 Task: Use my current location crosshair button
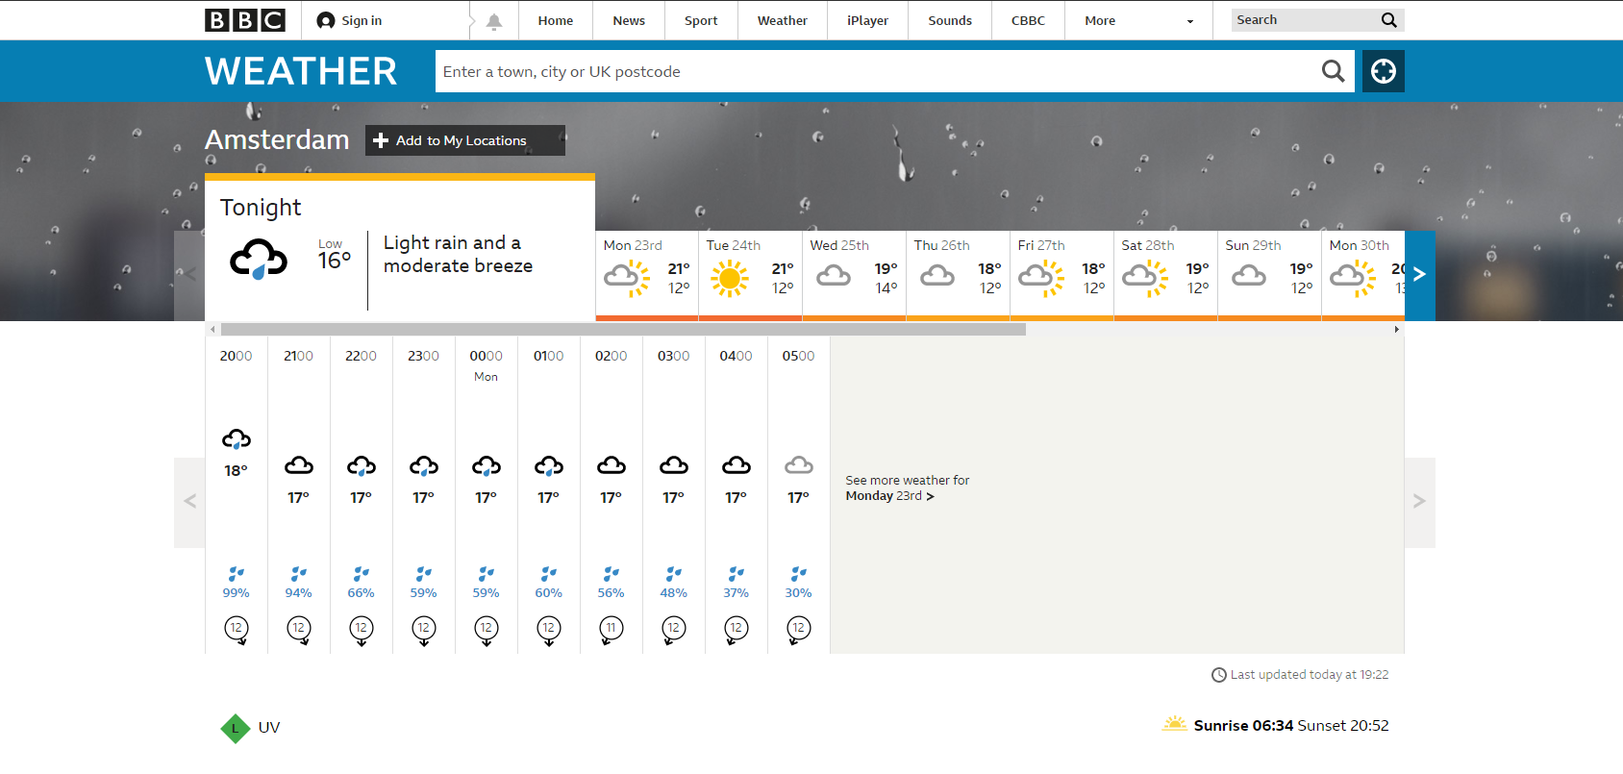[1384, 71]
